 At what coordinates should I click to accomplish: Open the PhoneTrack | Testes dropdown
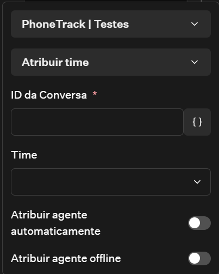point(111,24)
